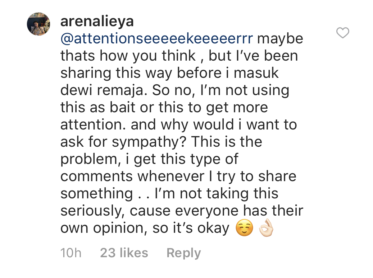This screenshot has width=373, height=278.
Task: Click the OK hand emoji
Action: (267, 228)
